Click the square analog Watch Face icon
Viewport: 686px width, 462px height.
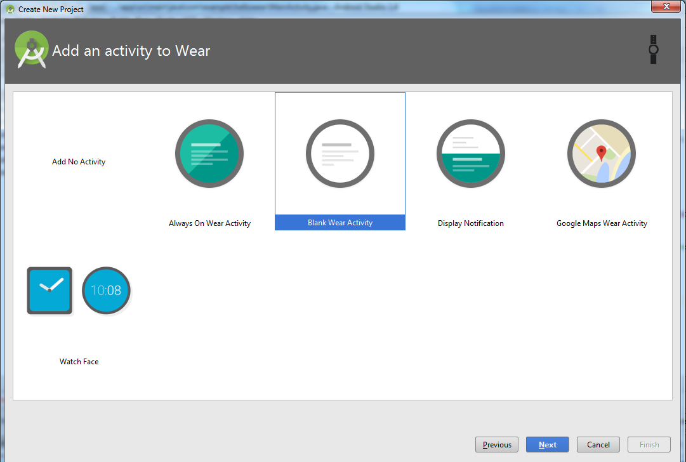click(x=50, y=291)
